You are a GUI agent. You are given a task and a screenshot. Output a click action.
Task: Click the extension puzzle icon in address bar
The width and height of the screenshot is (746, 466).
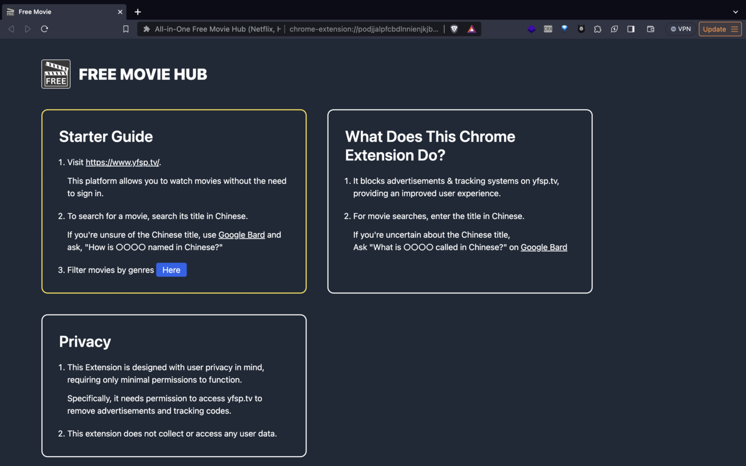pyautogui.click(x=147, y=29)
